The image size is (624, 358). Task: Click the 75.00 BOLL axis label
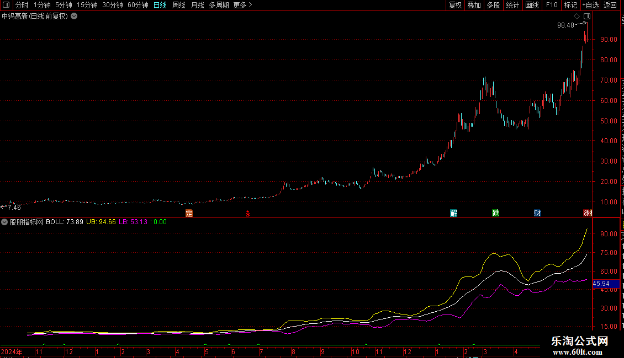(x=609, y=253)
